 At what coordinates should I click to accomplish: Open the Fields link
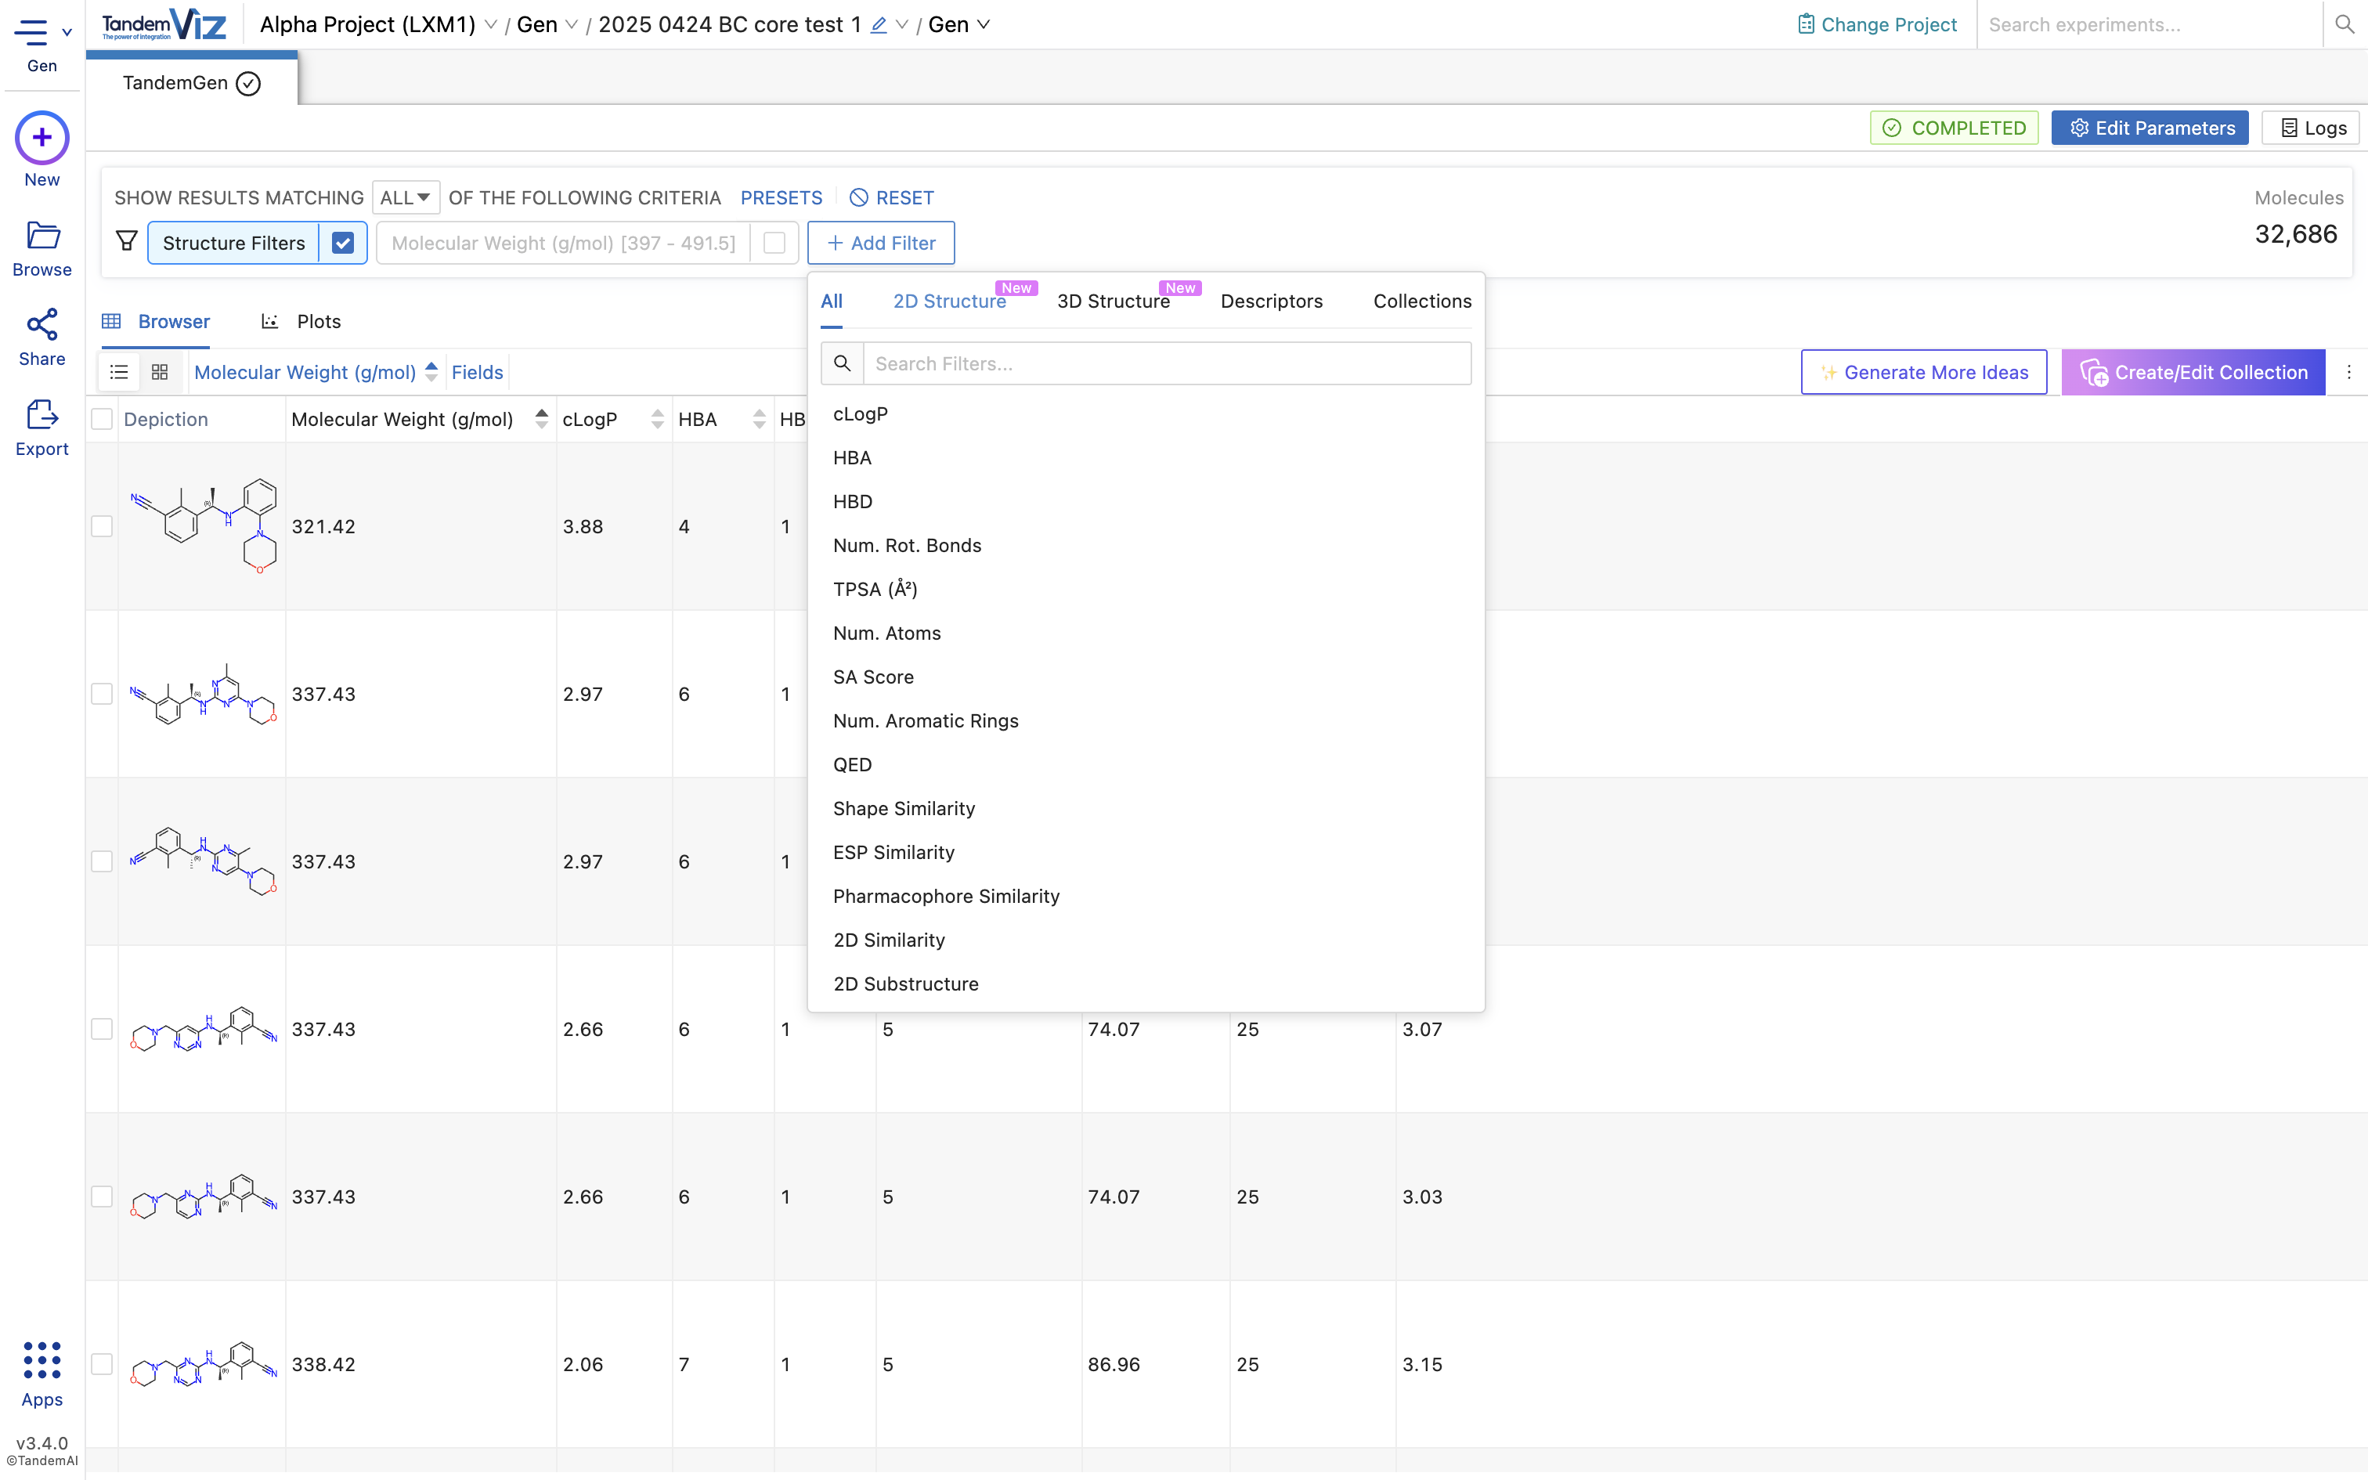point(478,372)
